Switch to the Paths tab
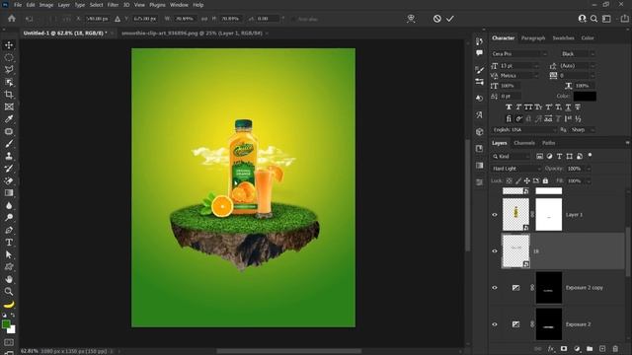This screenshot has width=632, height=355. pos(548,143)
